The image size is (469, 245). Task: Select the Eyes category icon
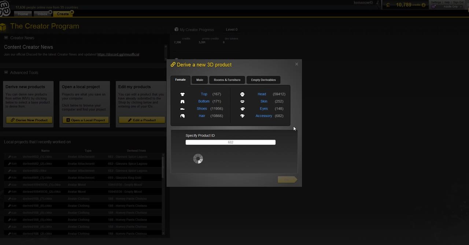tap(242, 109)
